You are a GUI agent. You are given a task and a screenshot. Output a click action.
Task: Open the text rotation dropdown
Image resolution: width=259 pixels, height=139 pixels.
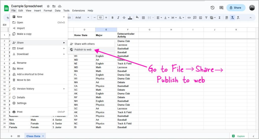pos(181,18)
